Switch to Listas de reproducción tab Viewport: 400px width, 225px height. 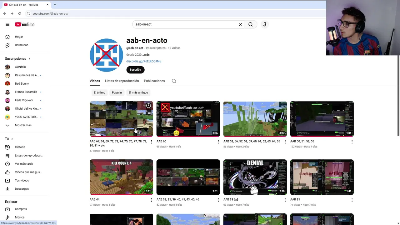click(x=122, y=81)
